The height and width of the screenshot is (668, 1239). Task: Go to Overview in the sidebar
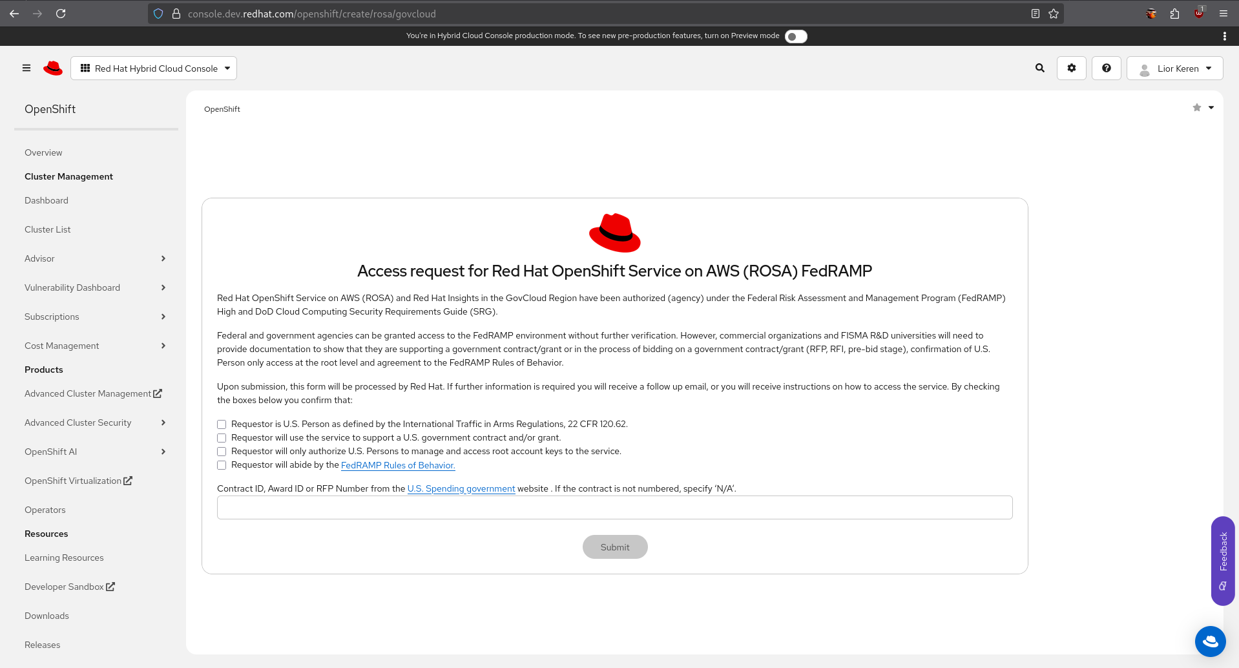tap(43, 152)
